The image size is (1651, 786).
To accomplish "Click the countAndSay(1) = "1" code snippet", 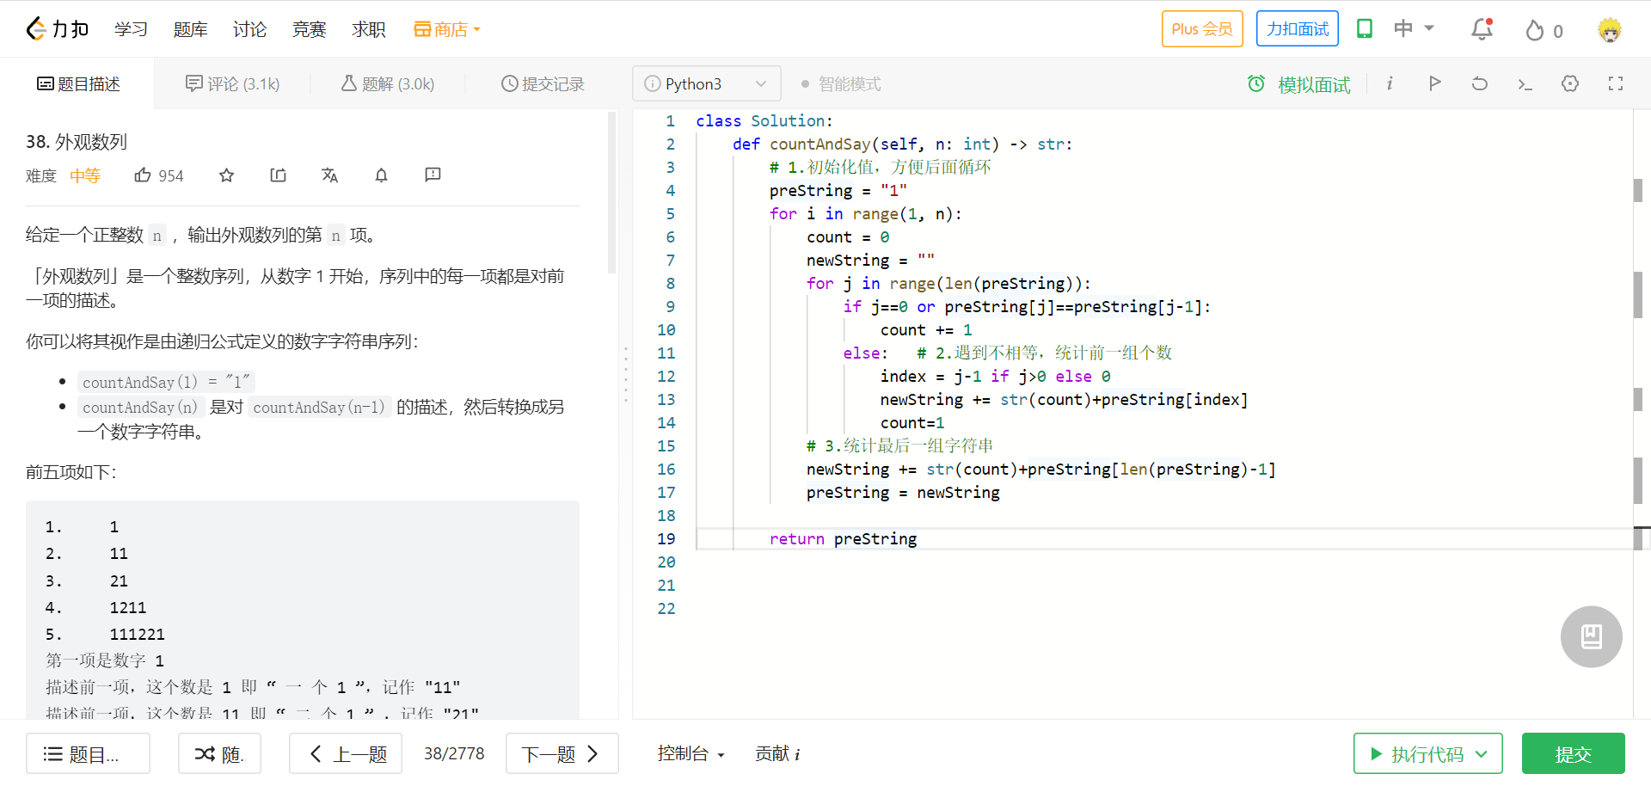I will pyautogui.click(x=166, y=381).
